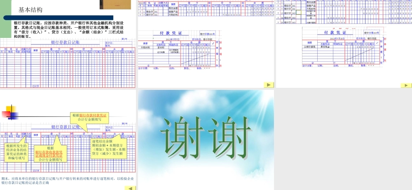Click 制单：××× at bottom of the 001 voucher
Viewport: 412px width, 190px height.
point(204,68)
